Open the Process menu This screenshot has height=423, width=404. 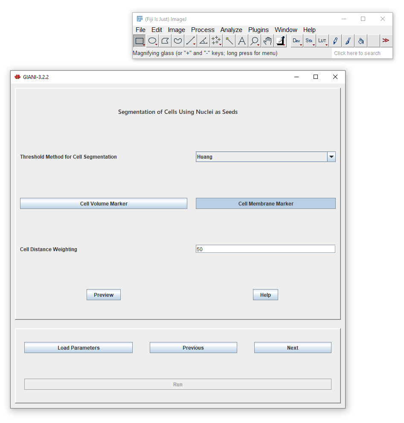[x=203, y=30]
